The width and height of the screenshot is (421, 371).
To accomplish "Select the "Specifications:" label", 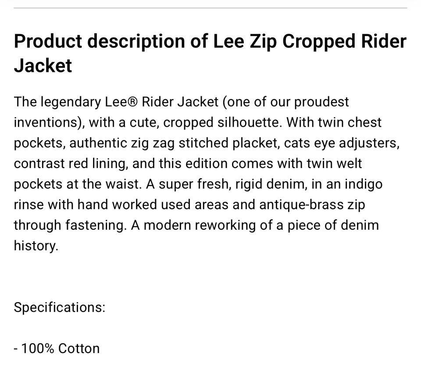I will 59,307.
